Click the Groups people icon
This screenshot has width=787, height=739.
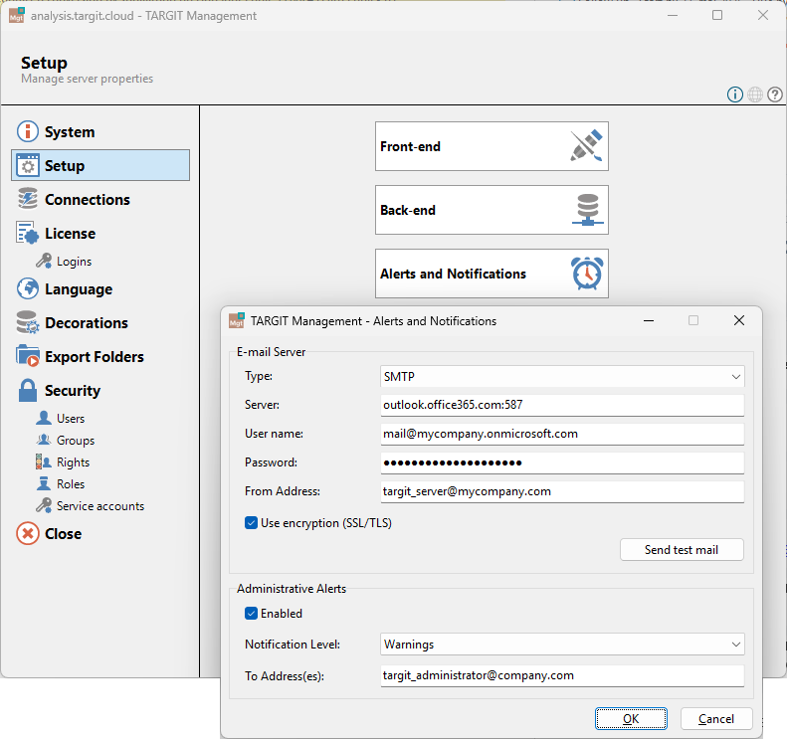44,440
